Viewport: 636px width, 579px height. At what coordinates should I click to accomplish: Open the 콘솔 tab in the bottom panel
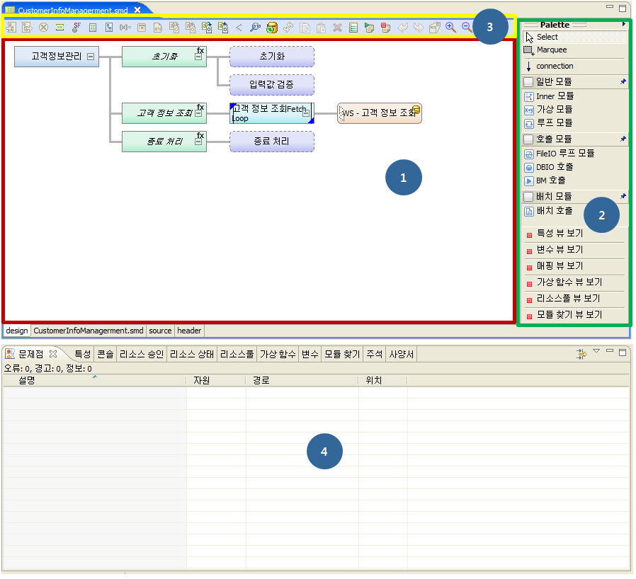(x=105, y=354)
